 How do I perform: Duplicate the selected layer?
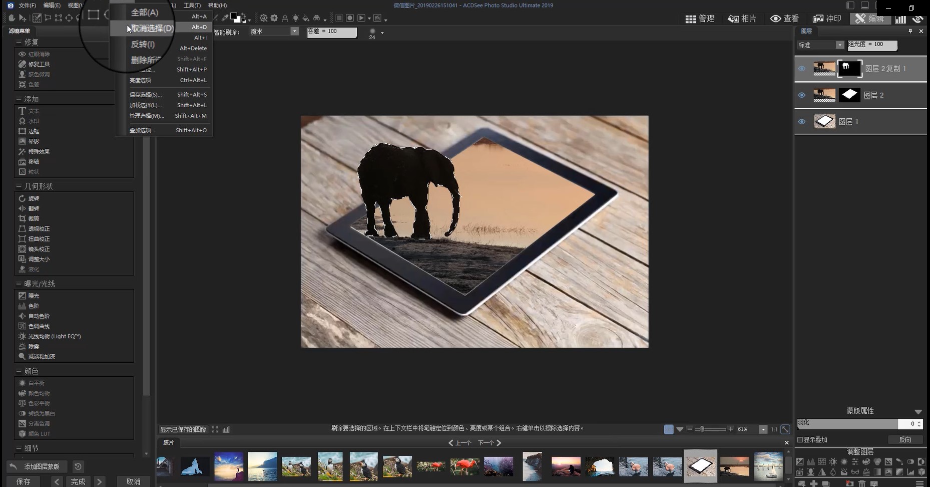click(826, 483)
